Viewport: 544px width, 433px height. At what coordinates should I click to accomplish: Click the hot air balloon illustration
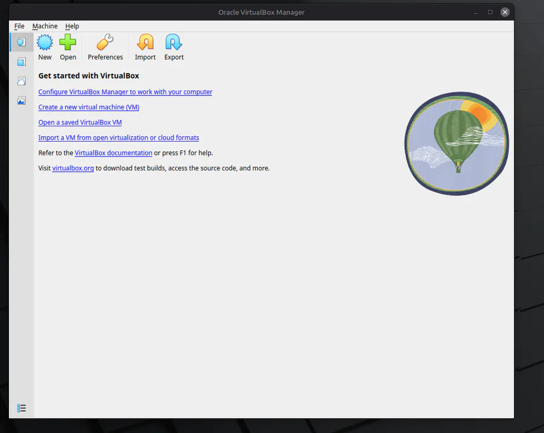(x=456, y=143)
